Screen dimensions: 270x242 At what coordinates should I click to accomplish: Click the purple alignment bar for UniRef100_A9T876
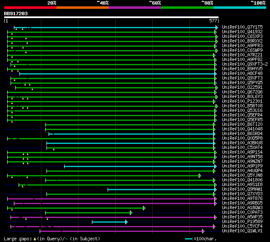(111, 199)
